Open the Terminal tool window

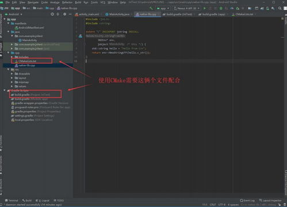tap(12, 200)
